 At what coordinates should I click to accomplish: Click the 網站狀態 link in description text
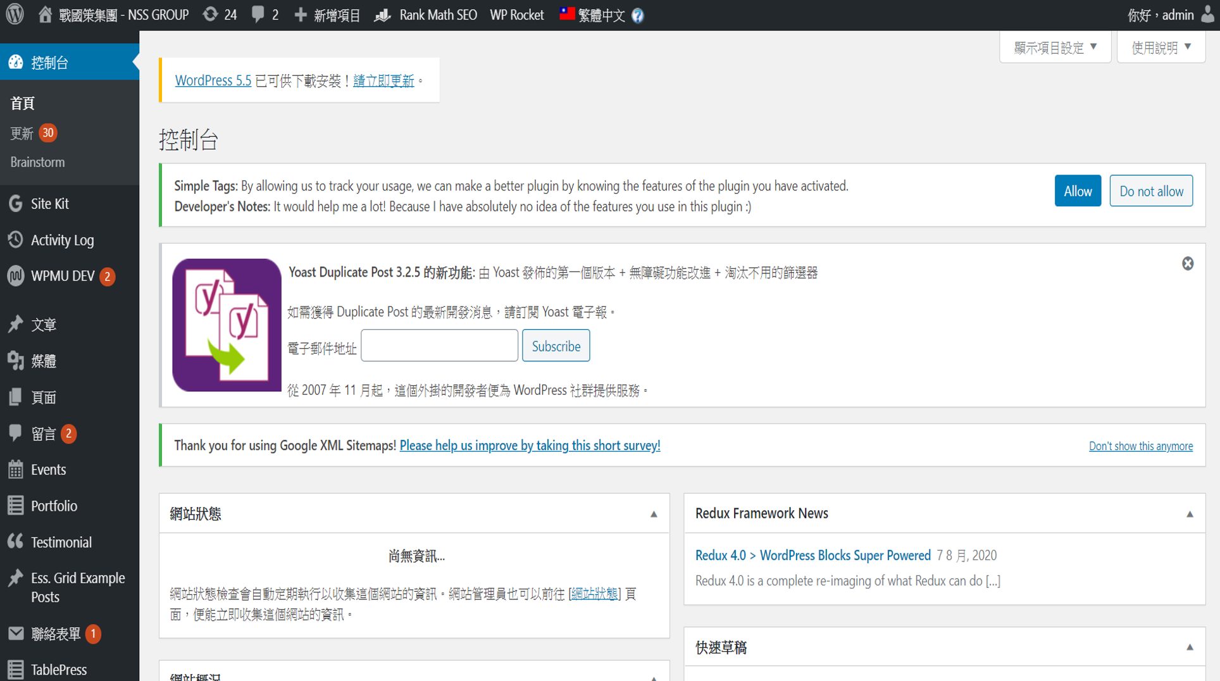tap(594, 594)
